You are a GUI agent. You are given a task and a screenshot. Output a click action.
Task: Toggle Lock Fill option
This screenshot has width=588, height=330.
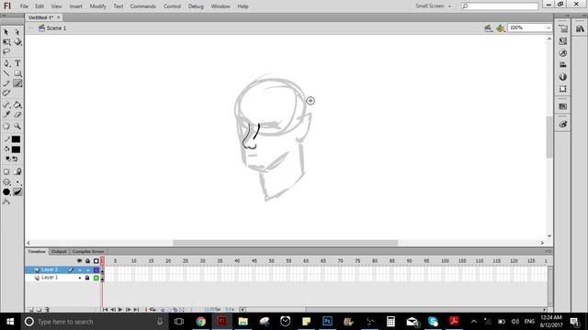[17, 171]
